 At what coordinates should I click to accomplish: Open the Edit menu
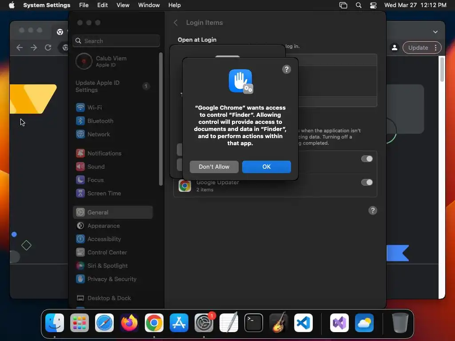(x=103, y=5)
